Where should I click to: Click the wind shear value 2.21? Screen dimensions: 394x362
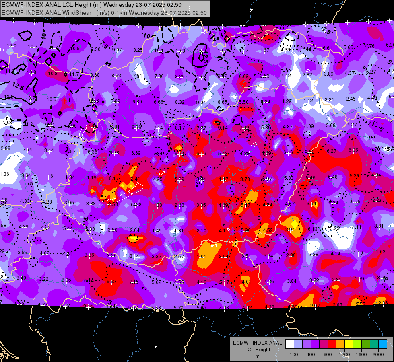[x=329, y=99]
